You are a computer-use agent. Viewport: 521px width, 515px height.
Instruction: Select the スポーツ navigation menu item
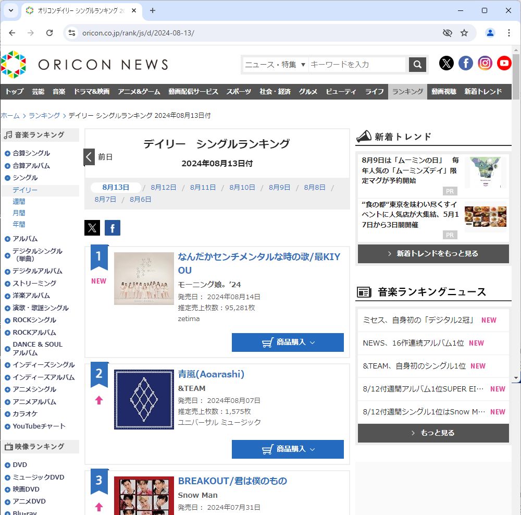[x=239, y=92]
